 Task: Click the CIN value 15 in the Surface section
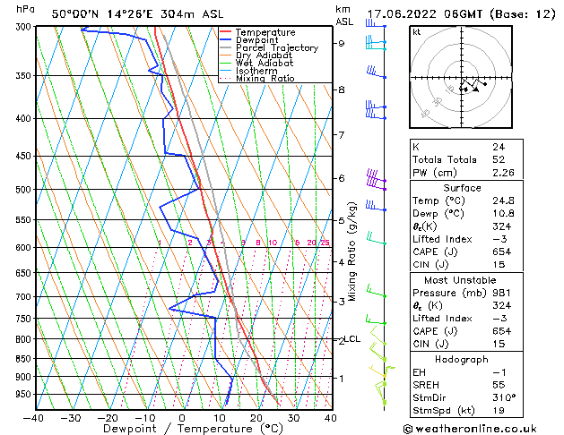tap(499, 265)
